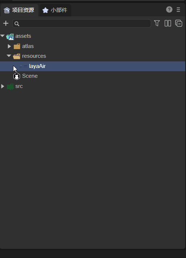This screenshot has width=186, height=258.
Task: Click into the asset search field
Action: click(x=82, y=24)
